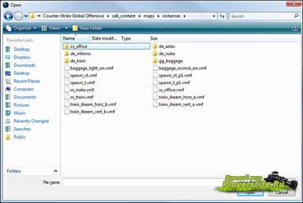
Task: Sort by the Date modified column
Action: click(105, 39)
